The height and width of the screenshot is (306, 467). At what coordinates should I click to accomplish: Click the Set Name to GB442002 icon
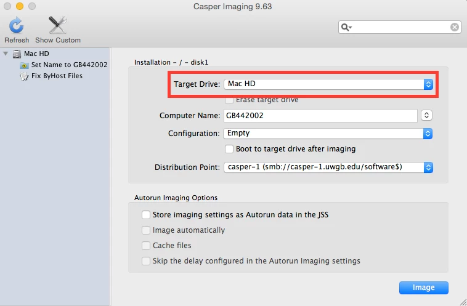(24, 65)
